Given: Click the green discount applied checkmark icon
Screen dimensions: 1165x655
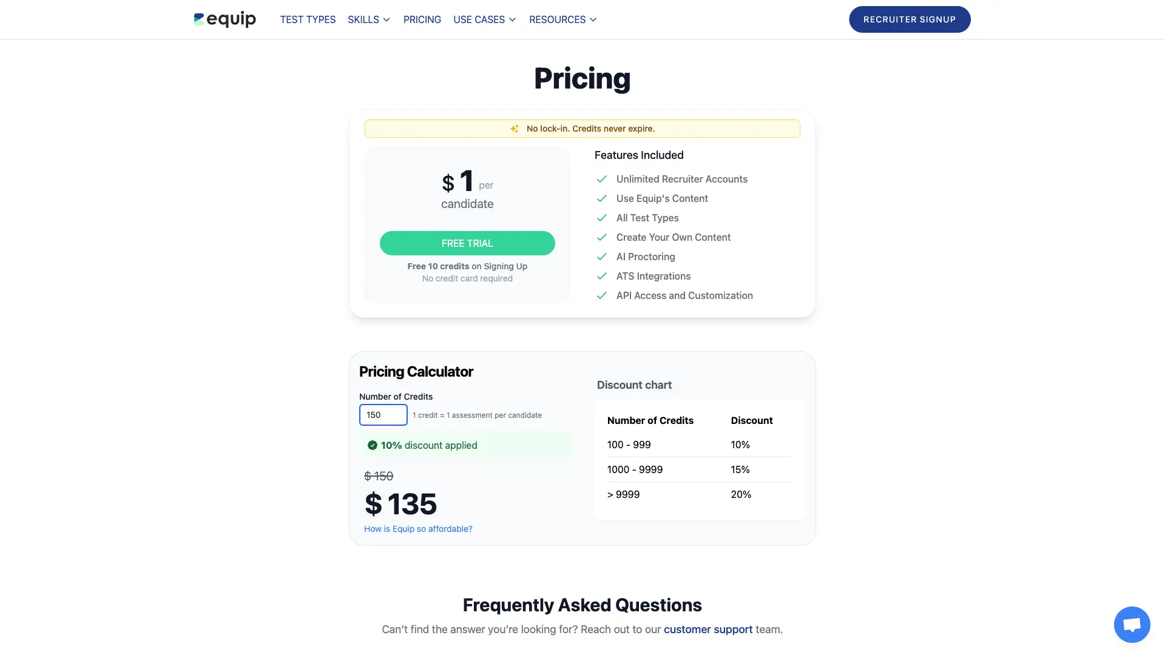Looking at the screenshot, I should 372,446.
